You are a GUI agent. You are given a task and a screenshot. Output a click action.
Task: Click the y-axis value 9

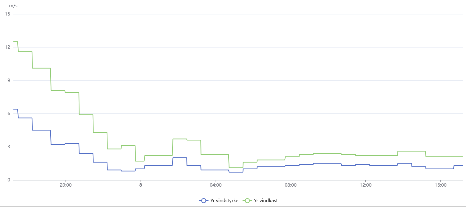click(9, 80)
